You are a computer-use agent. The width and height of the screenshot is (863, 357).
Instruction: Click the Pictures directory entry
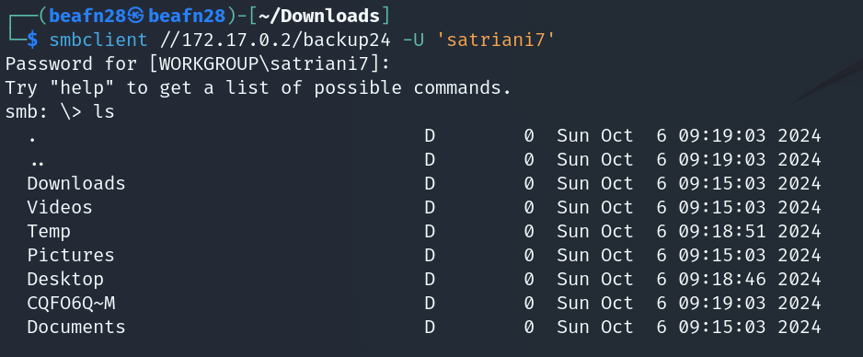(71, 255)
